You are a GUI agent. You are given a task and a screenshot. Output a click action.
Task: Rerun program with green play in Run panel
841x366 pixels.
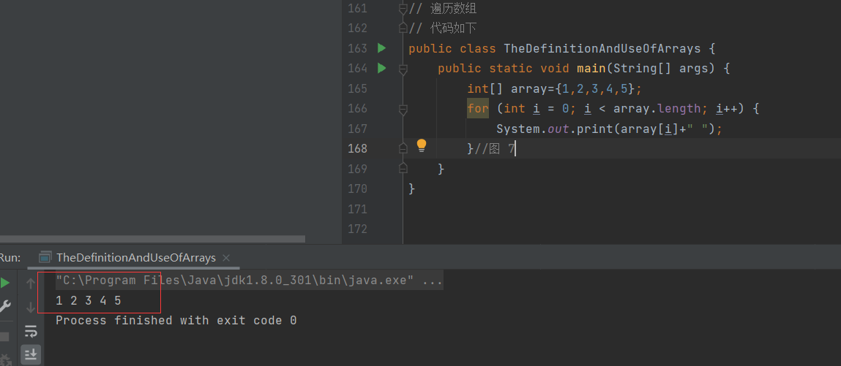[x=5, y=283]
